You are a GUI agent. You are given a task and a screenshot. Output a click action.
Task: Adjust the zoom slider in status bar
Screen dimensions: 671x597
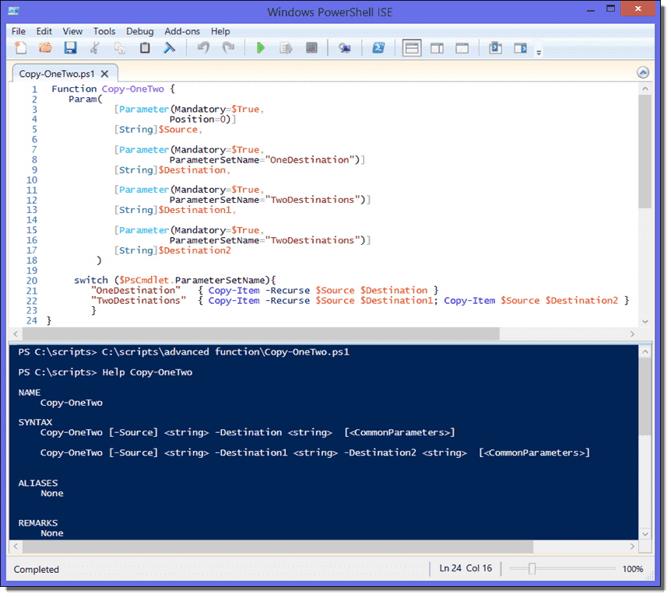pyautogui.click(x=532, y=569)
